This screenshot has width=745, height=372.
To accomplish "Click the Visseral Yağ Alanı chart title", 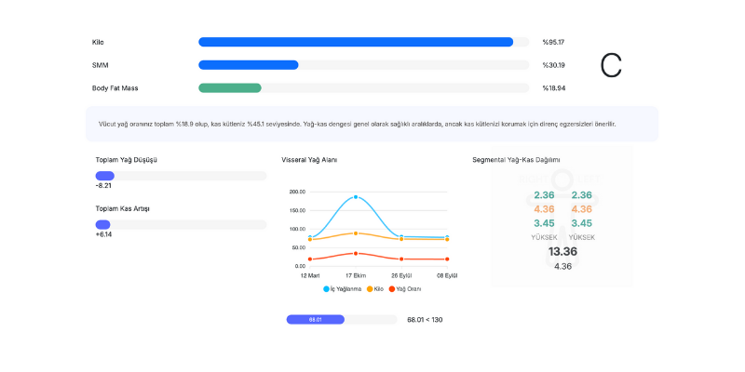I will coord(309,160).
